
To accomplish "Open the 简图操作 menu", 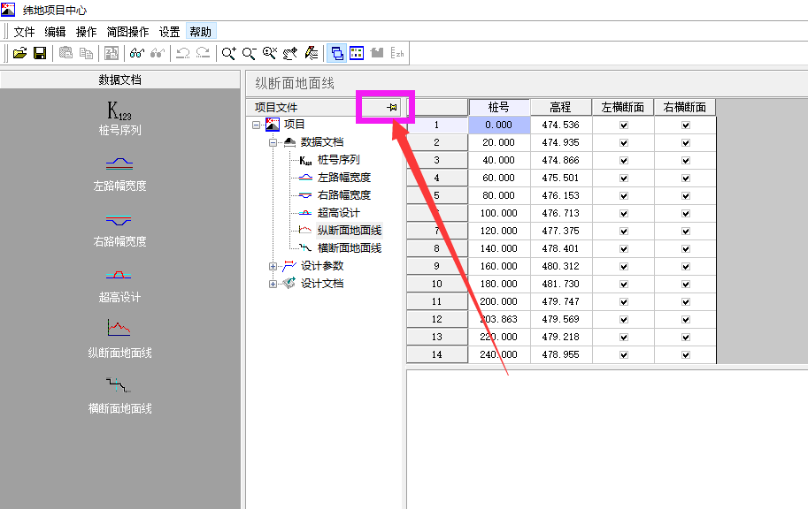I will tap(127, 31).
